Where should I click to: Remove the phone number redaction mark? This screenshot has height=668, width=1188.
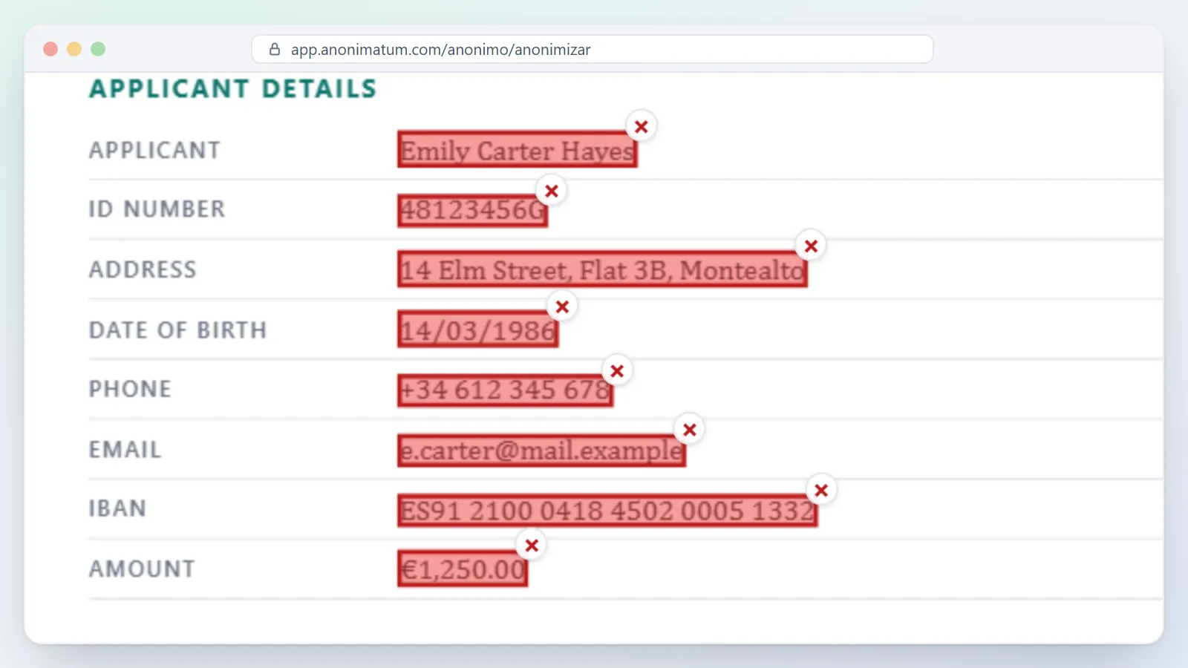tap(617, 371)
